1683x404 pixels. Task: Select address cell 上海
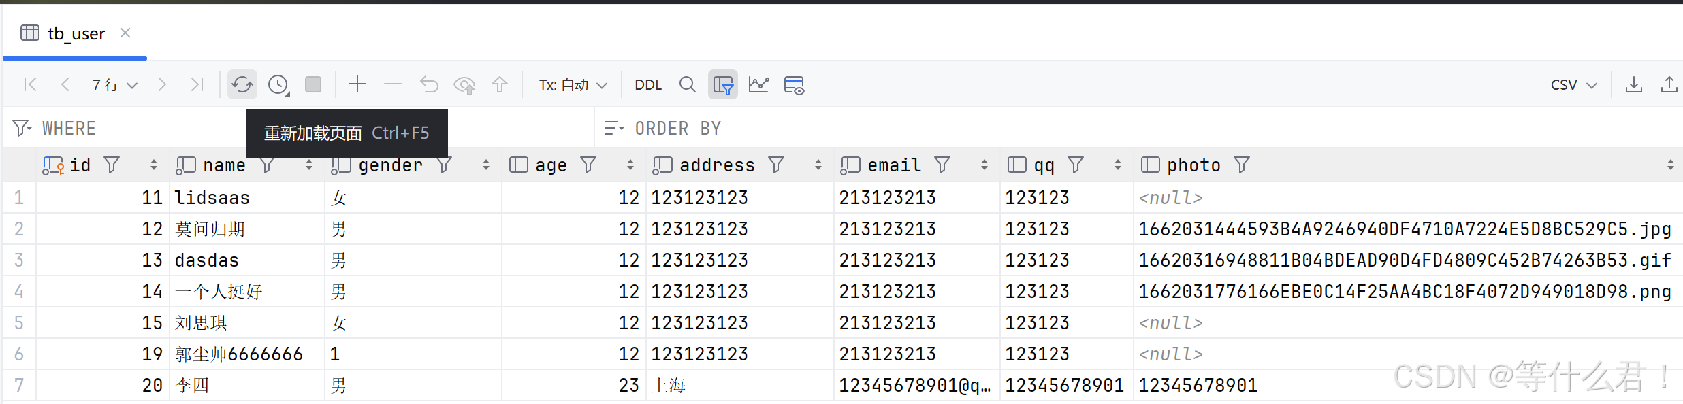coord(740,385)
